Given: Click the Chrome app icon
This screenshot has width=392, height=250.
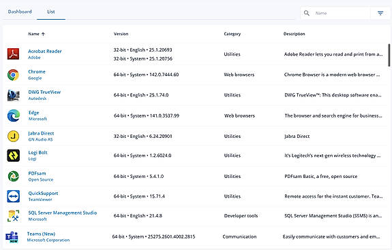Looking at the screenshot, I should coord(13,75).
